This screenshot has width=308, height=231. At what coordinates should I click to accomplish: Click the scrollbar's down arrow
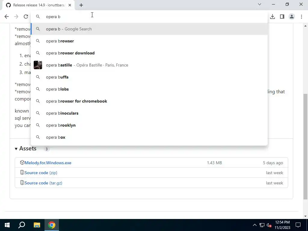[305, 217]
